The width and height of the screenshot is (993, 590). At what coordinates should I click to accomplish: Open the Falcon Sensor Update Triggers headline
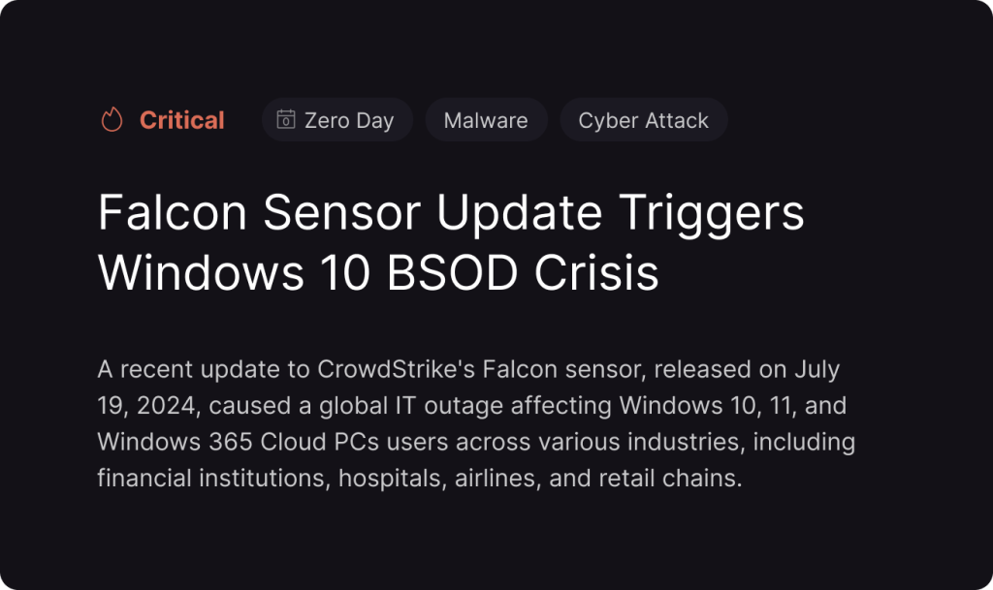[x=451, y=212]
